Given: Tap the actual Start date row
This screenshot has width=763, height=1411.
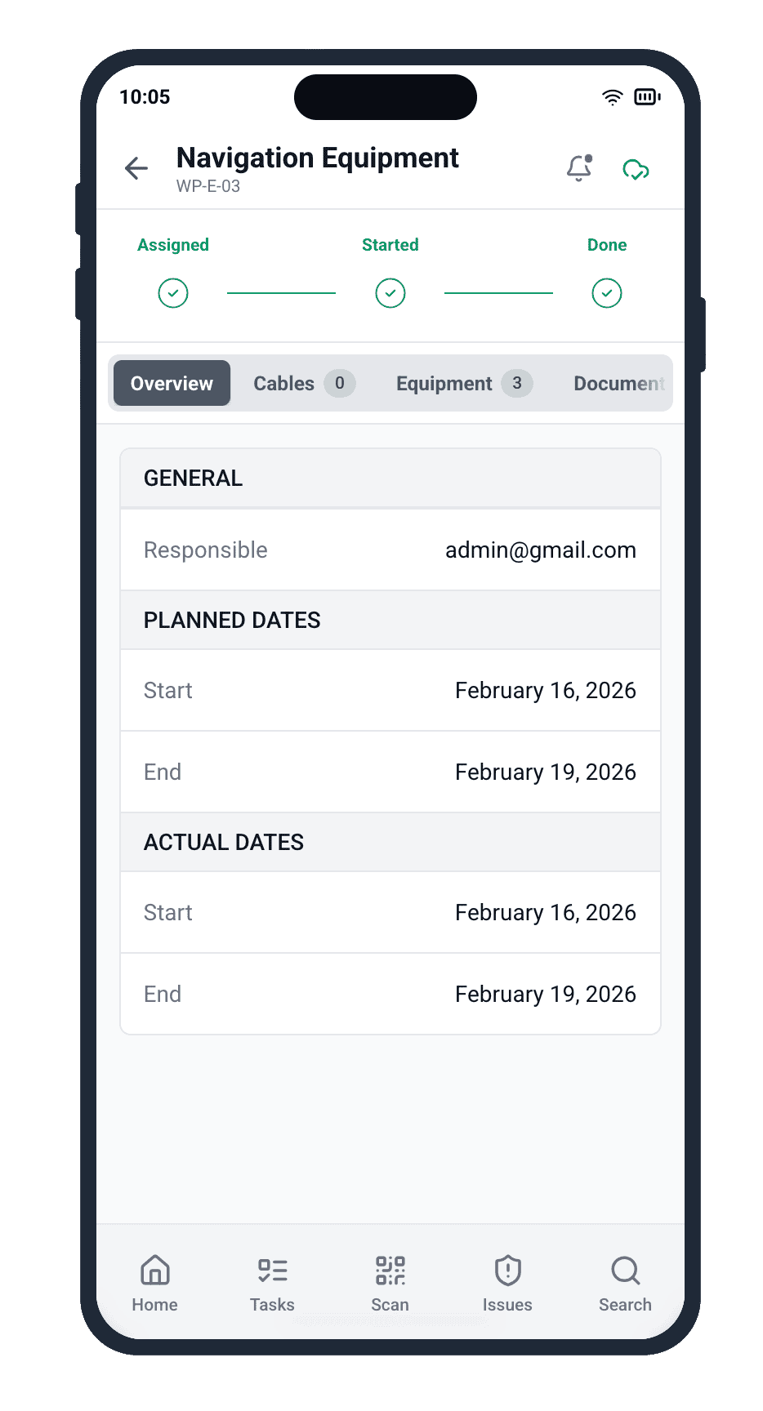Looking at the screenshot, I should (x=390, y=912).
